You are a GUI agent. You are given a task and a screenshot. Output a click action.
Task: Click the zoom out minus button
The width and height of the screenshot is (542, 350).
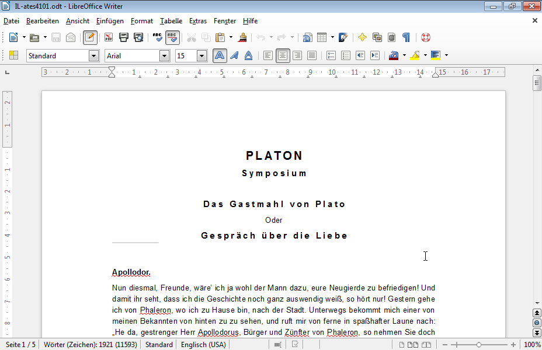pyautogui.click(x=445, y=345)
